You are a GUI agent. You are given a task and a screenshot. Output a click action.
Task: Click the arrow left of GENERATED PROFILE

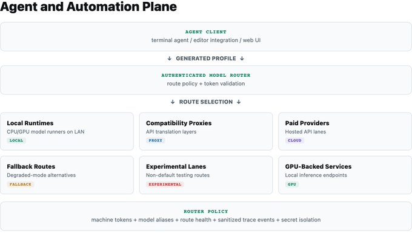click(x=170, y=59)
